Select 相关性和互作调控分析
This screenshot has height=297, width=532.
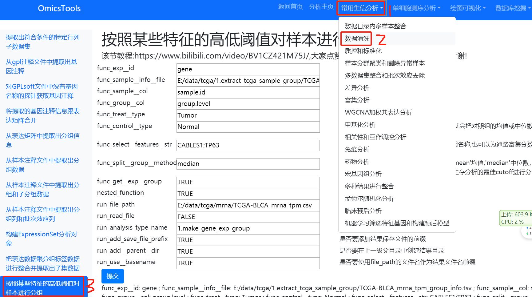click(397, 137)
